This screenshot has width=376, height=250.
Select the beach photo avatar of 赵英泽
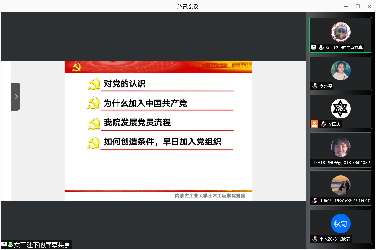[x=341, y=185]
